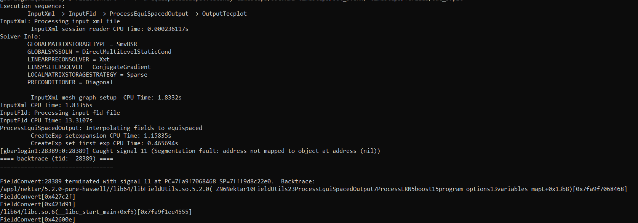
Task: Click 'ProcessEquiSpacedOutput' in the execution sequence line
Action: tap(149, 14)
